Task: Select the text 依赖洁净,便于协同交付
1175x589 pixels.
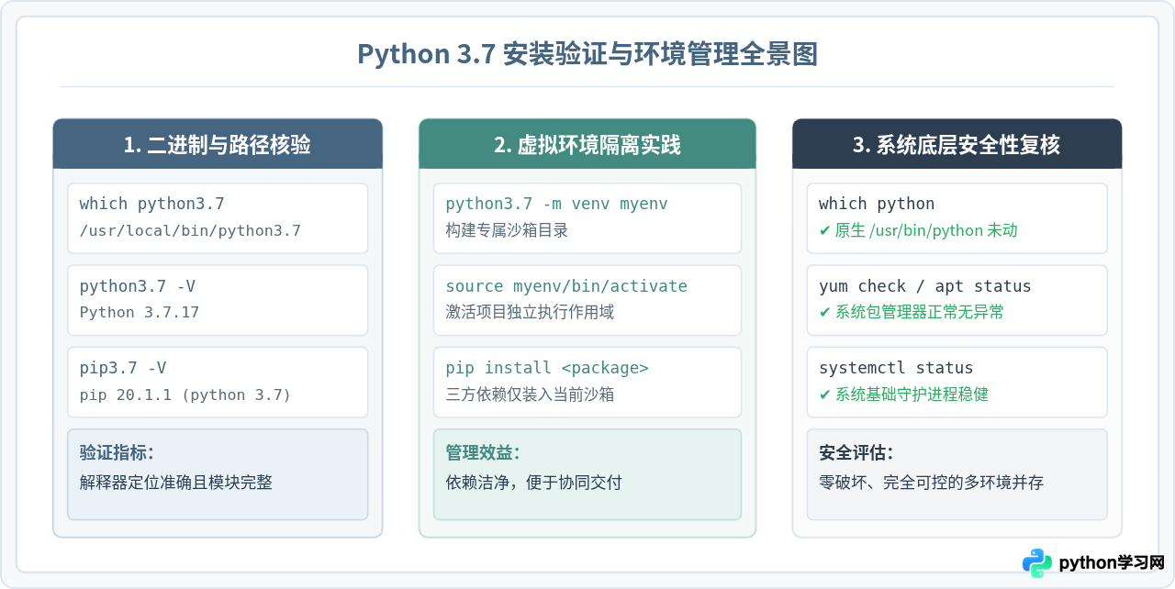Action: (x=534, y=482)
